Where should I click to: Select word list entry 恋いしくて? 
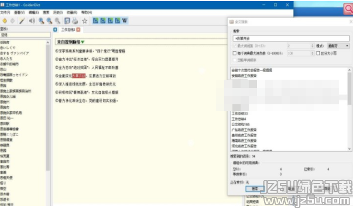[x=8, y=48]
